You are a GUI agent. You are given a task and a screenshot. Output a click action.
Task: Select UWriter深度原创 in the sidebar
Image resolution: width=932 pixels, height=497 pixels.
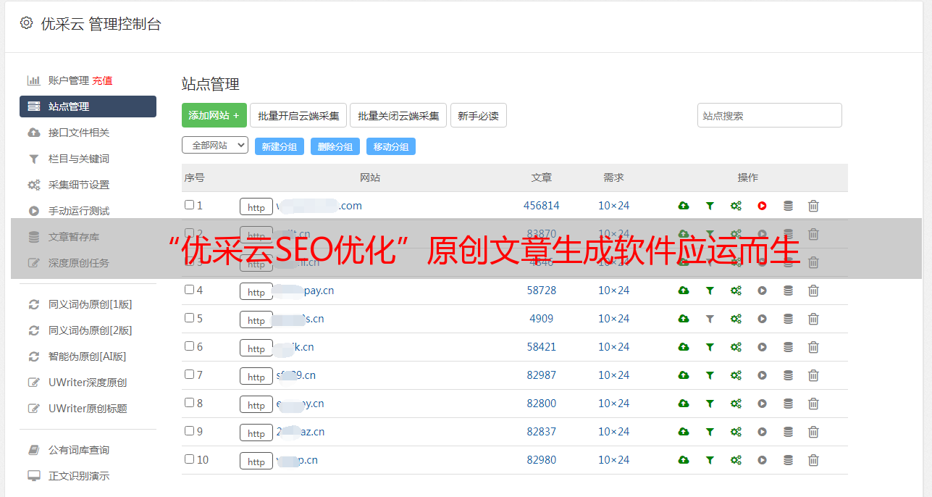[88, 383]
